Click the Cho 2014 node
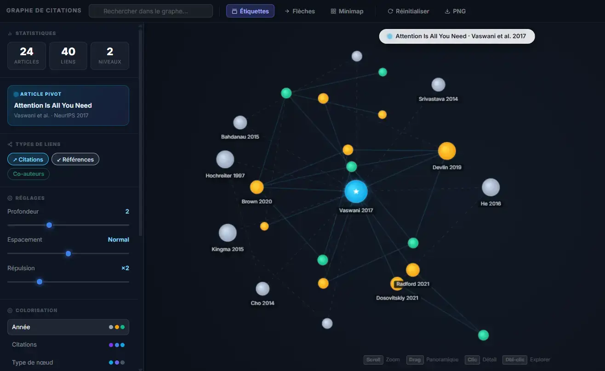 (x=263, y=289)
